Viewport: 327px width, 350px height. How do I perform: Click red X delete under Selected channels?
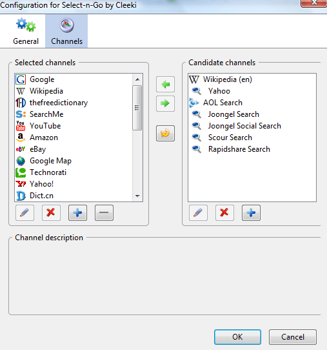click(x=51, y=212)
